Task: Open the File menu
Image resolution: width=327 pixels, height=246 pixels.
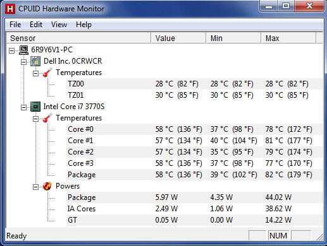Action: (15, 25)
